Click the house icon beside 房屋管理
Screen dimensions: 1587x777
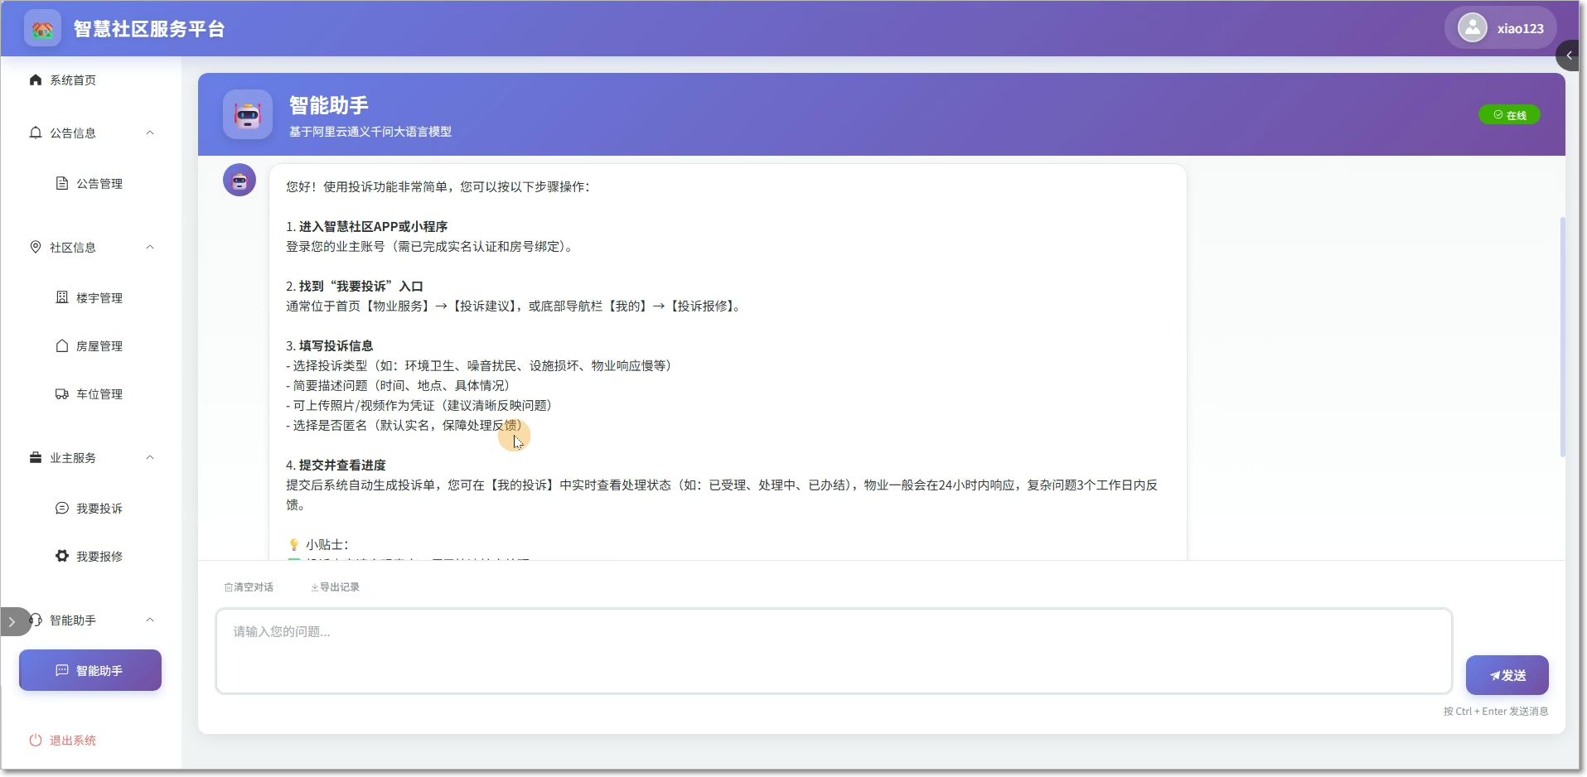coord(62,345)
